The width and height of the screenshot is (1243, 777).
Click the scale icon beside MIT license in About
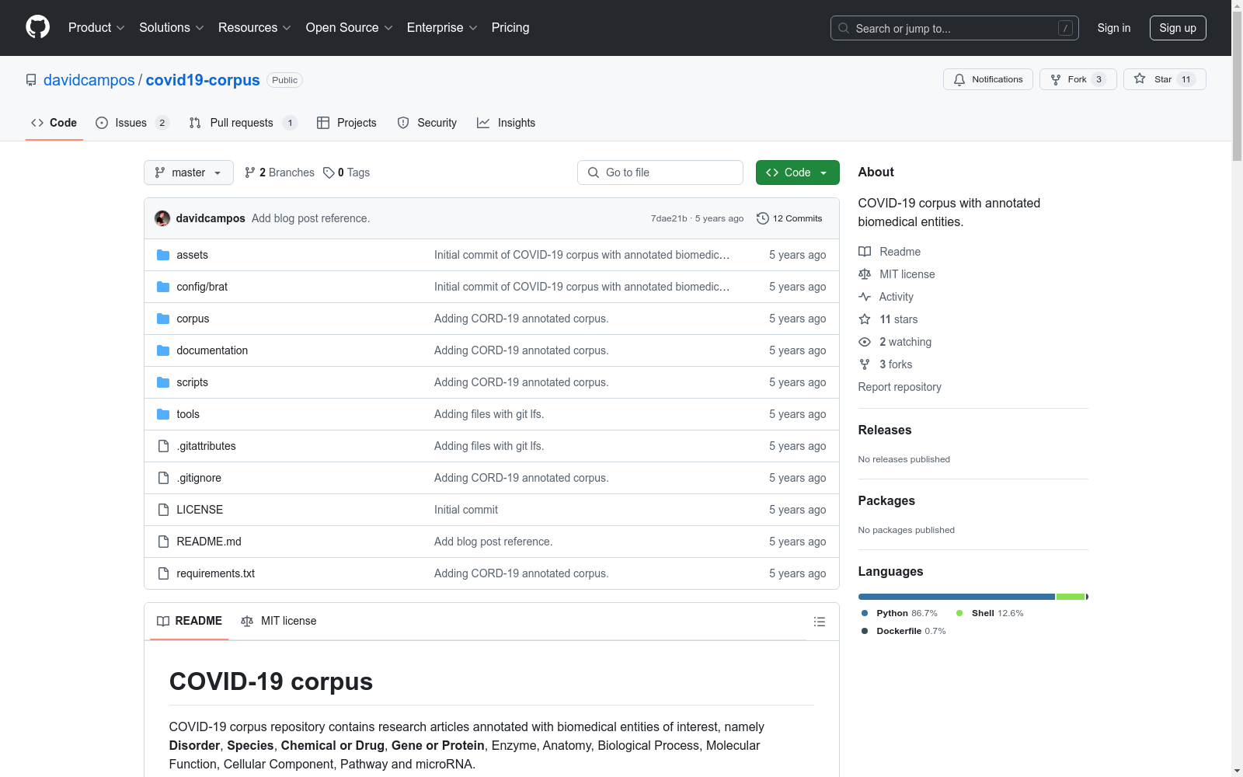coord(865,274)
